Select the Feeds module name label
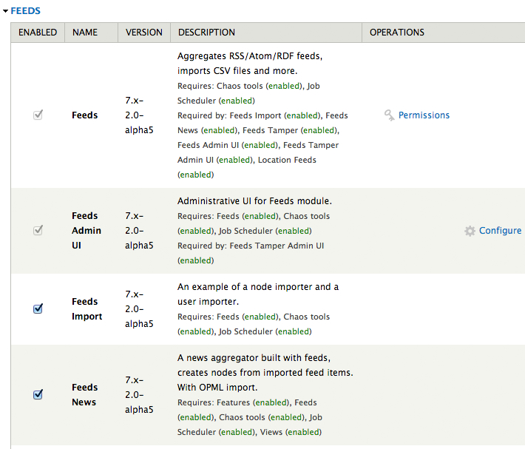The width and height of the screenshot is (525, 449). coord(84,115)
